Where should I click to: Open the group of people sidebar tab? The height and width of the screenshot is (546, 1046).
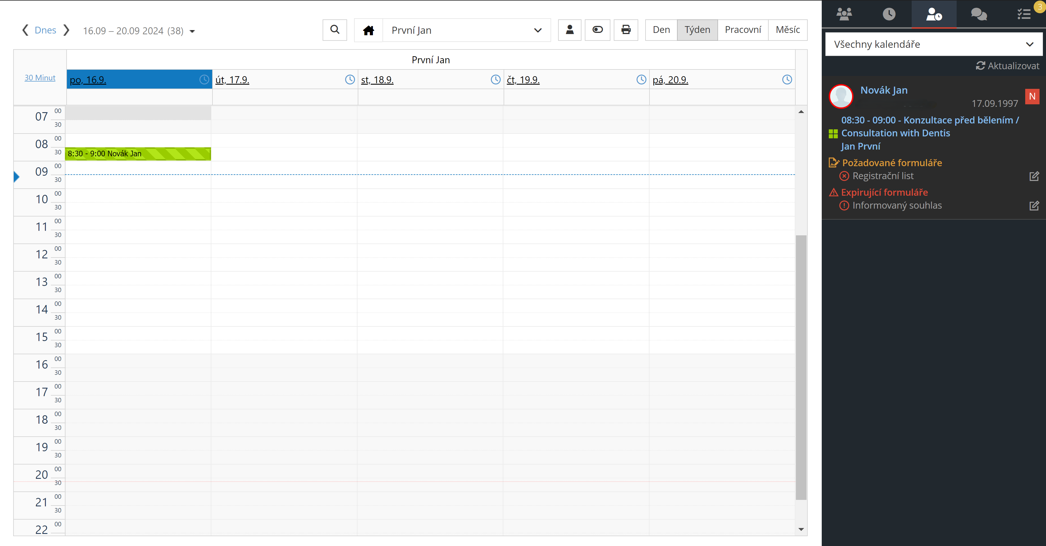tap(844, 14)
